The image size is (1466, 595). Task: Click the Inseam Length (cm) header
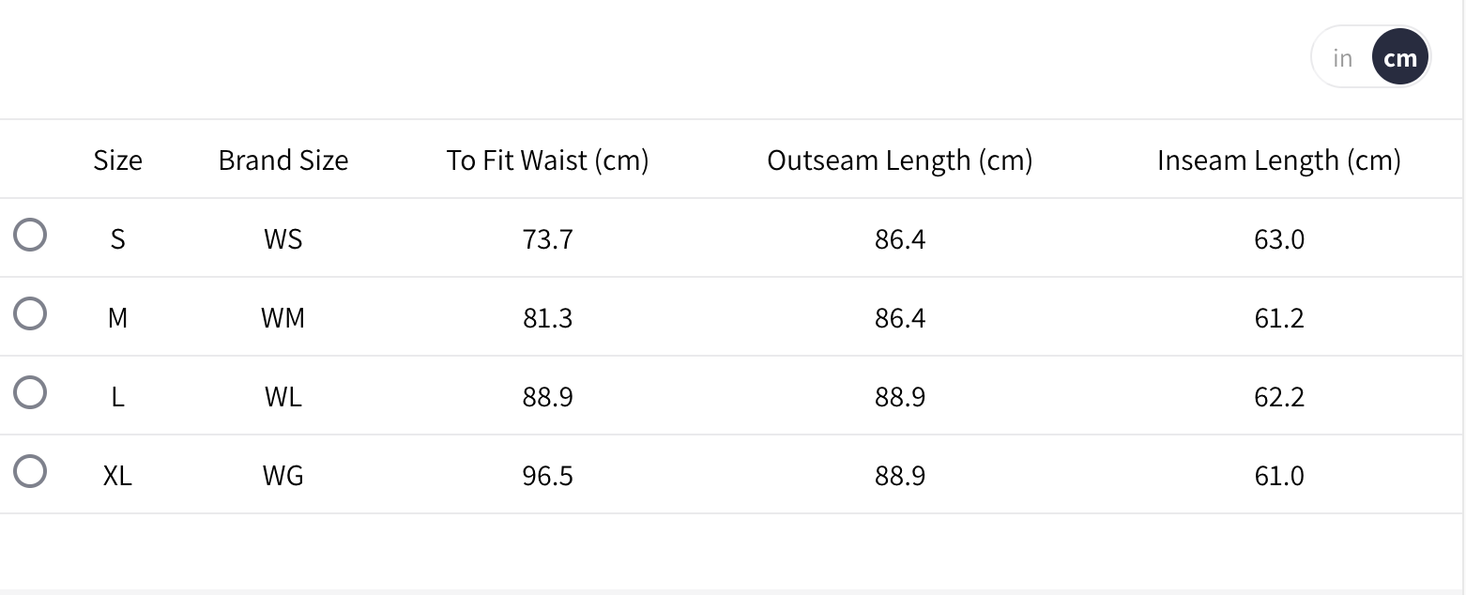(x=1278, y=160)
